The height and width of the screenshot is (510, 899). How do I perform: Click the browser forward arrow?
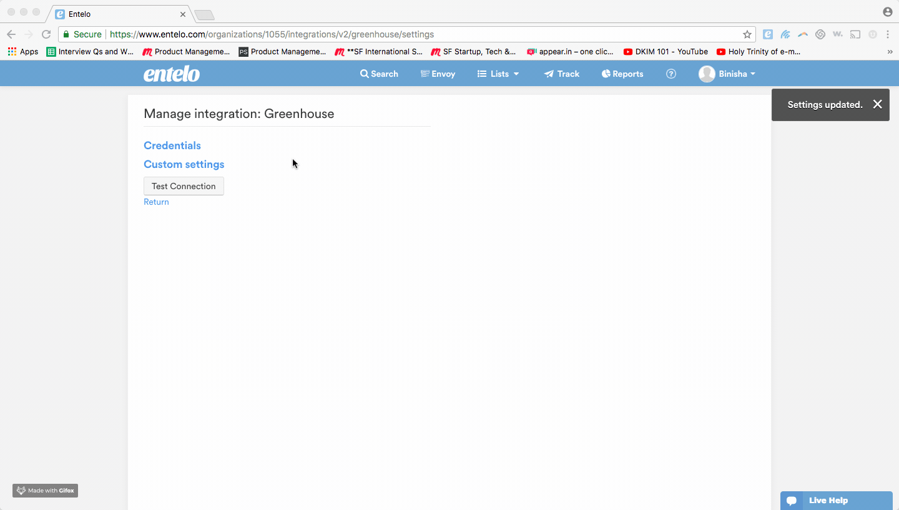(x=29, y=34)
